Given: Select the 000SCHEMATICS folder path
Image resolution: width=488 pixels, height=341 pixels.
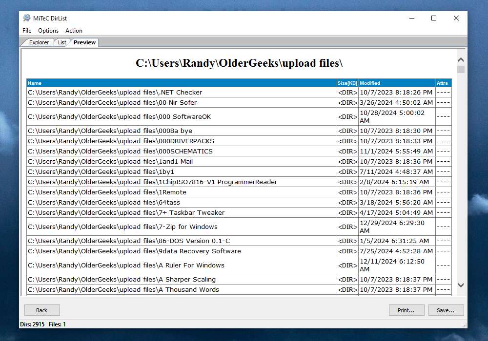Looking at the screenshot, I should click(x=120, y=151).
